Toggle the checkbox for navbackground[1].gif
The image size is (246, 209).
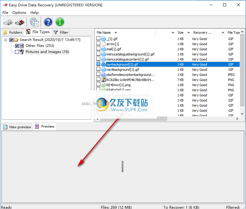[x=98, y=64]
